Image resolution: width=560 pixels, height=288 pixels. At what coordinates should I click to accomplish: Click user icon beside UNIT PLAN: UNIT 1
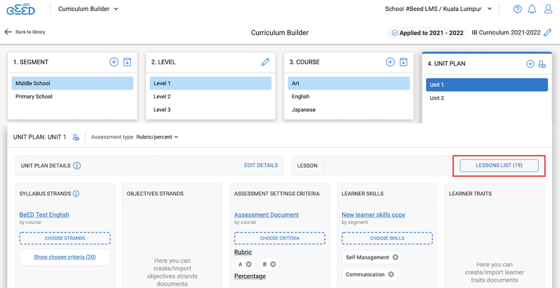click(76, 137)
